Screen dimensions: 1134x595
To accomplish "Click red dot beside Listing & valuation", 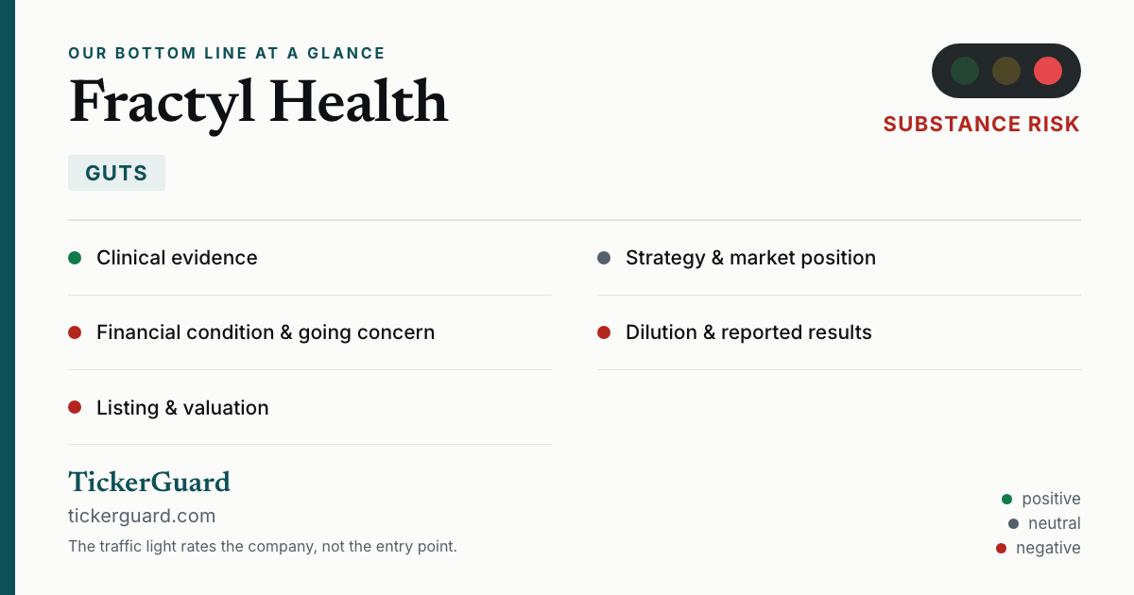I will click(x=75, y=407).
